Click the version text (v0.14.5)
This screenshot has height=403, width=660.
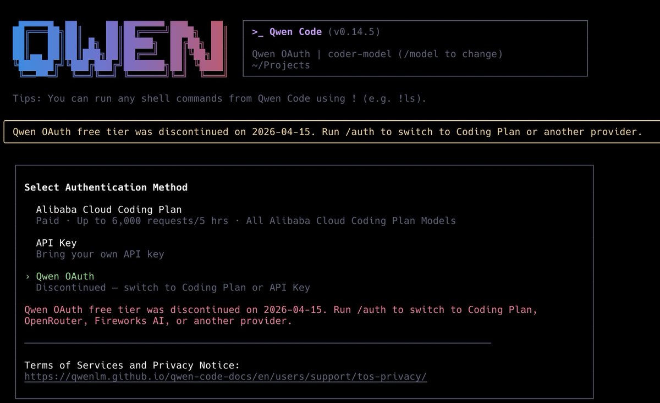click(354, 32)
